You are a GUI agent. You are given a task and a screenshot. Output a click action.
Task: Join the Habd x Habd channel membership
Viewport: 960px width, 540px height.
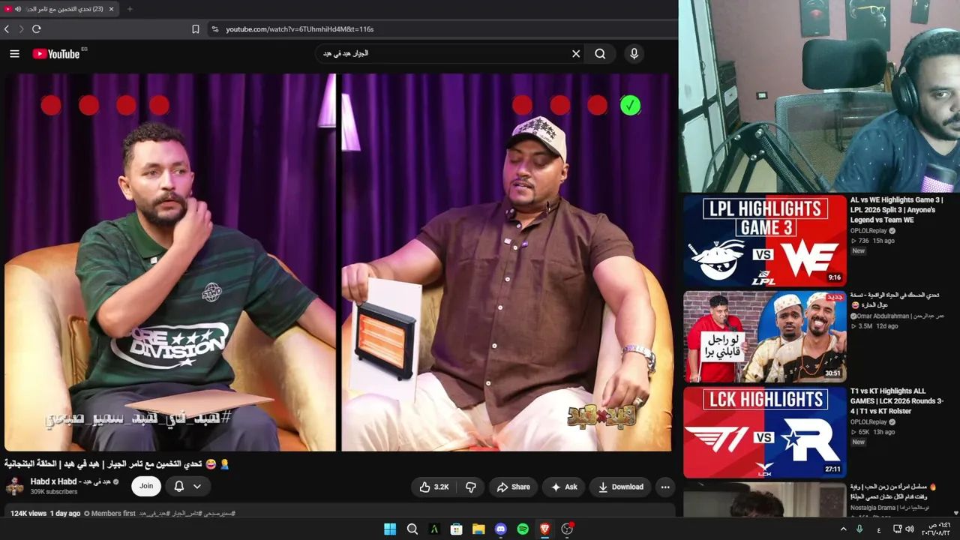tap(146, 486)
